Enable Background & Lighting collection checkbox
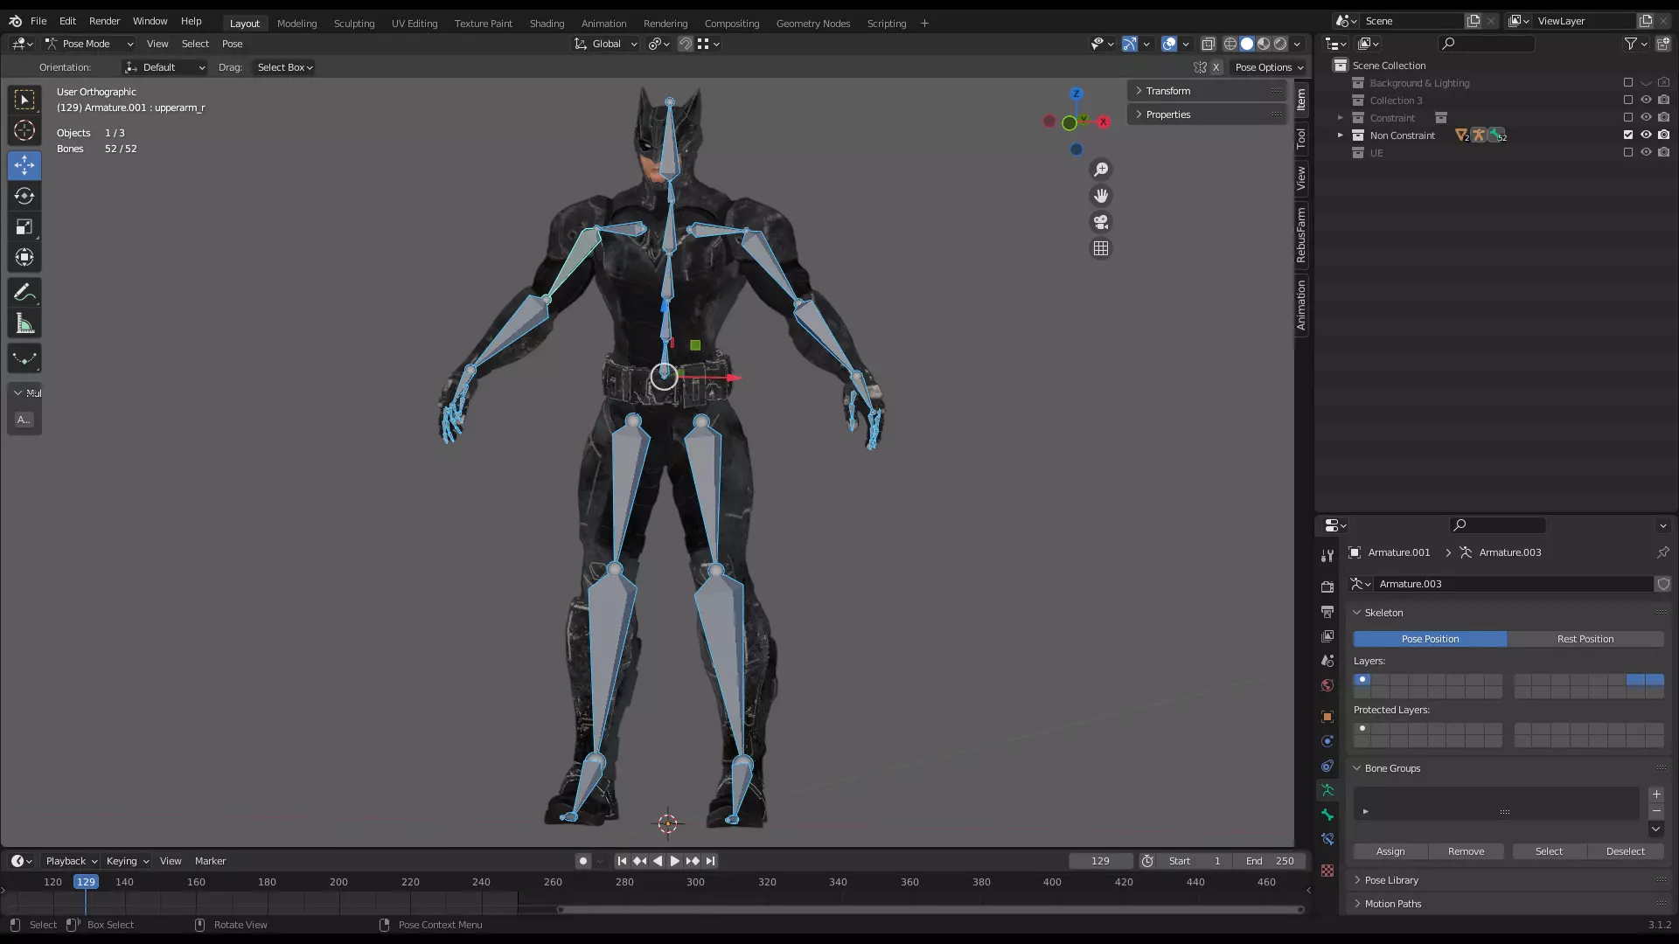The image size is (1679, 944). click(x=1628, y=82)
